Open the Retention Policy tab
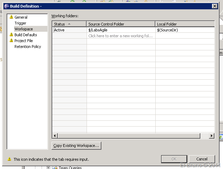This screenshot has height=169, width=223. (27, 47)
